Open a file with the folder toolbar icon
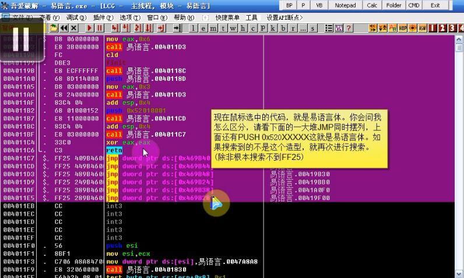The height and width of the screenshot is (278, 464). 54,28
